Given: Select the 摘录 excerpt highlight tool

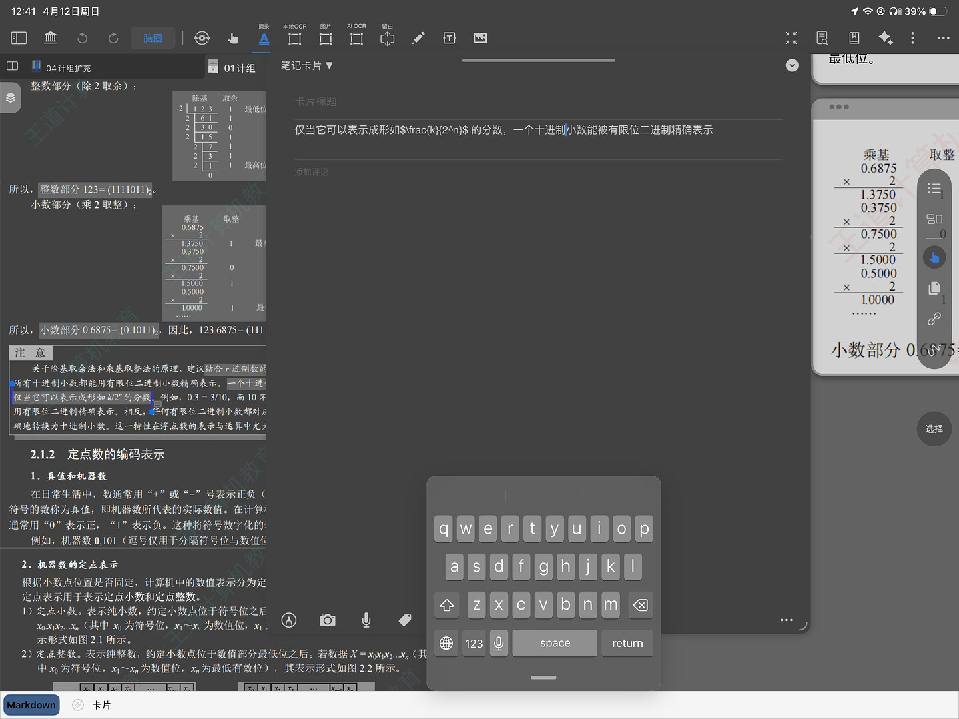Looking at the screenshot, I should tap(264, 37).
